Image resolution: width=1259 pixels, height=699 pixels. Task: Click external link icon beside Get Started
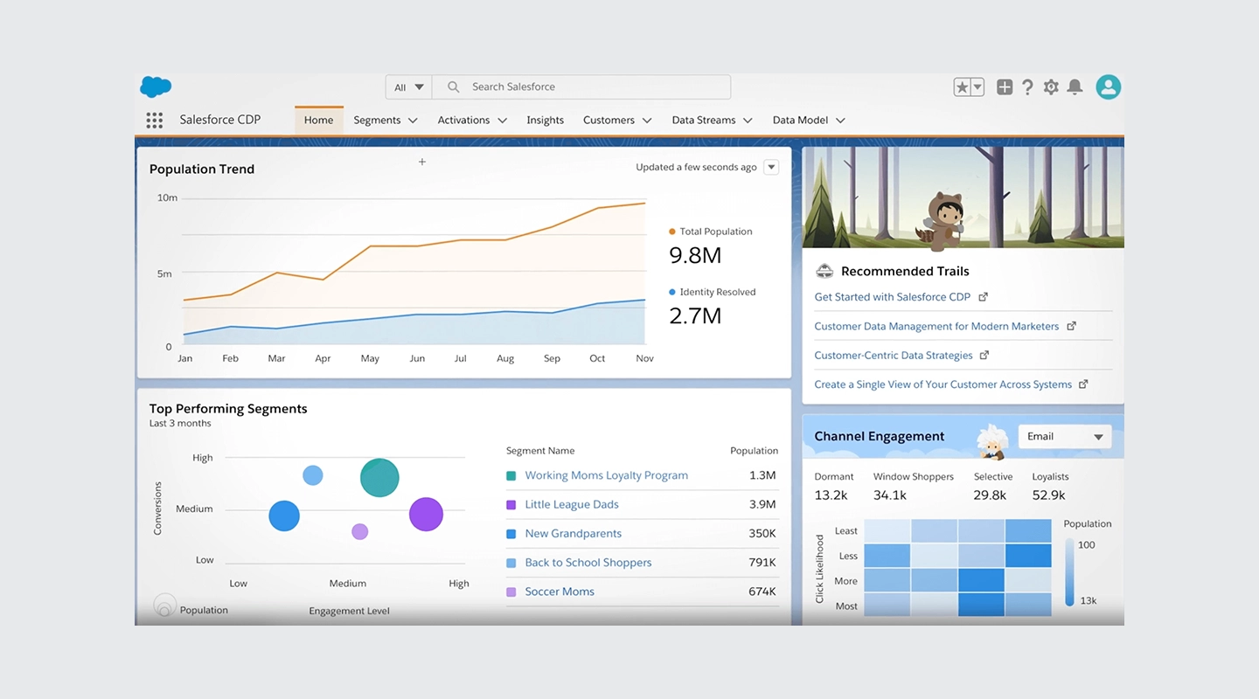983,297
